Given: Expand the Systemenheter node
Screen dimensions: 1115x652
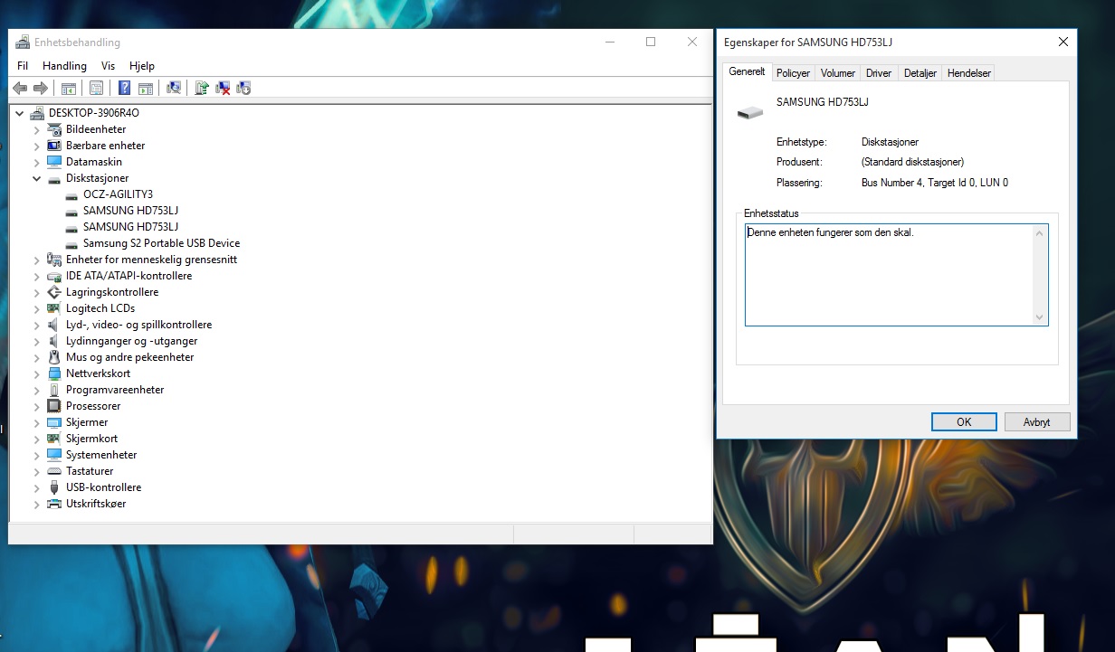Looking at the screenshot, I should pyautogui.click(x=37, y=455).
